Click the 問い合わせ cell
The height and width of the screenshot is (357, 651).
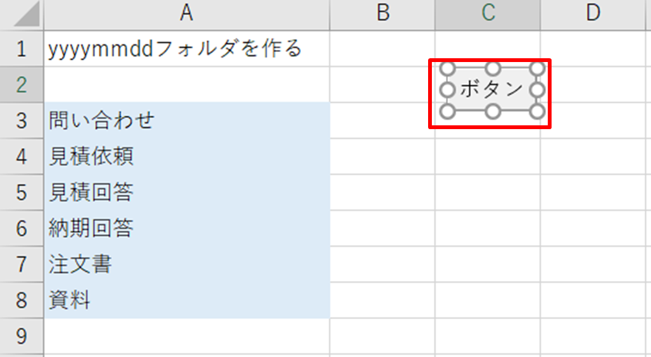186,120
